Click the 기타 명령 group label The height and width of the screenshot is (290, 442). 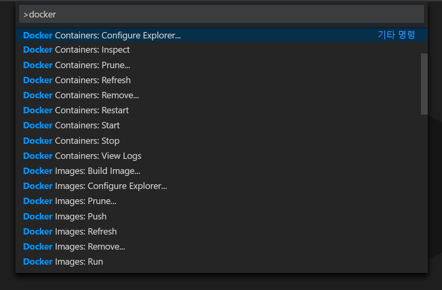coord(396,35)
